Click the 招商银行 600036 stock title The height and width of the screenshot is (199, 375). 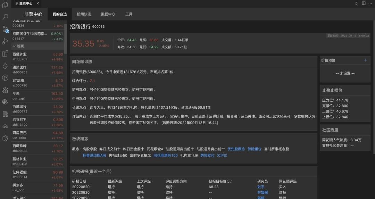point(87,26)
